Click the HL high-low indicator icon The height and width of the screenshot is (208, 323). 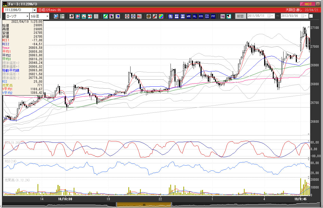pos(195,16)
